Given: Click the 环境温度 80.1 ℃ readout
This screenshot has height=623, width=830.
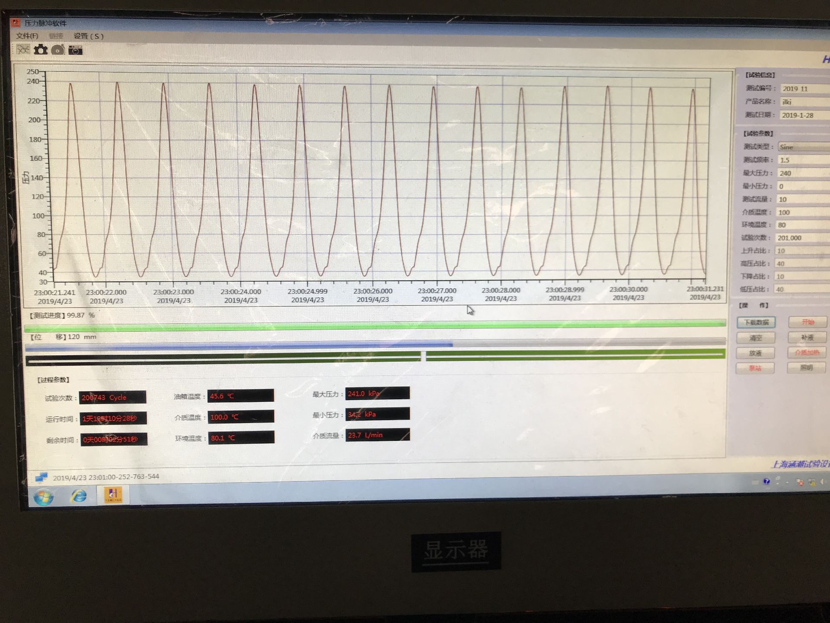Looking at the screenshot, I should [241, 437].
